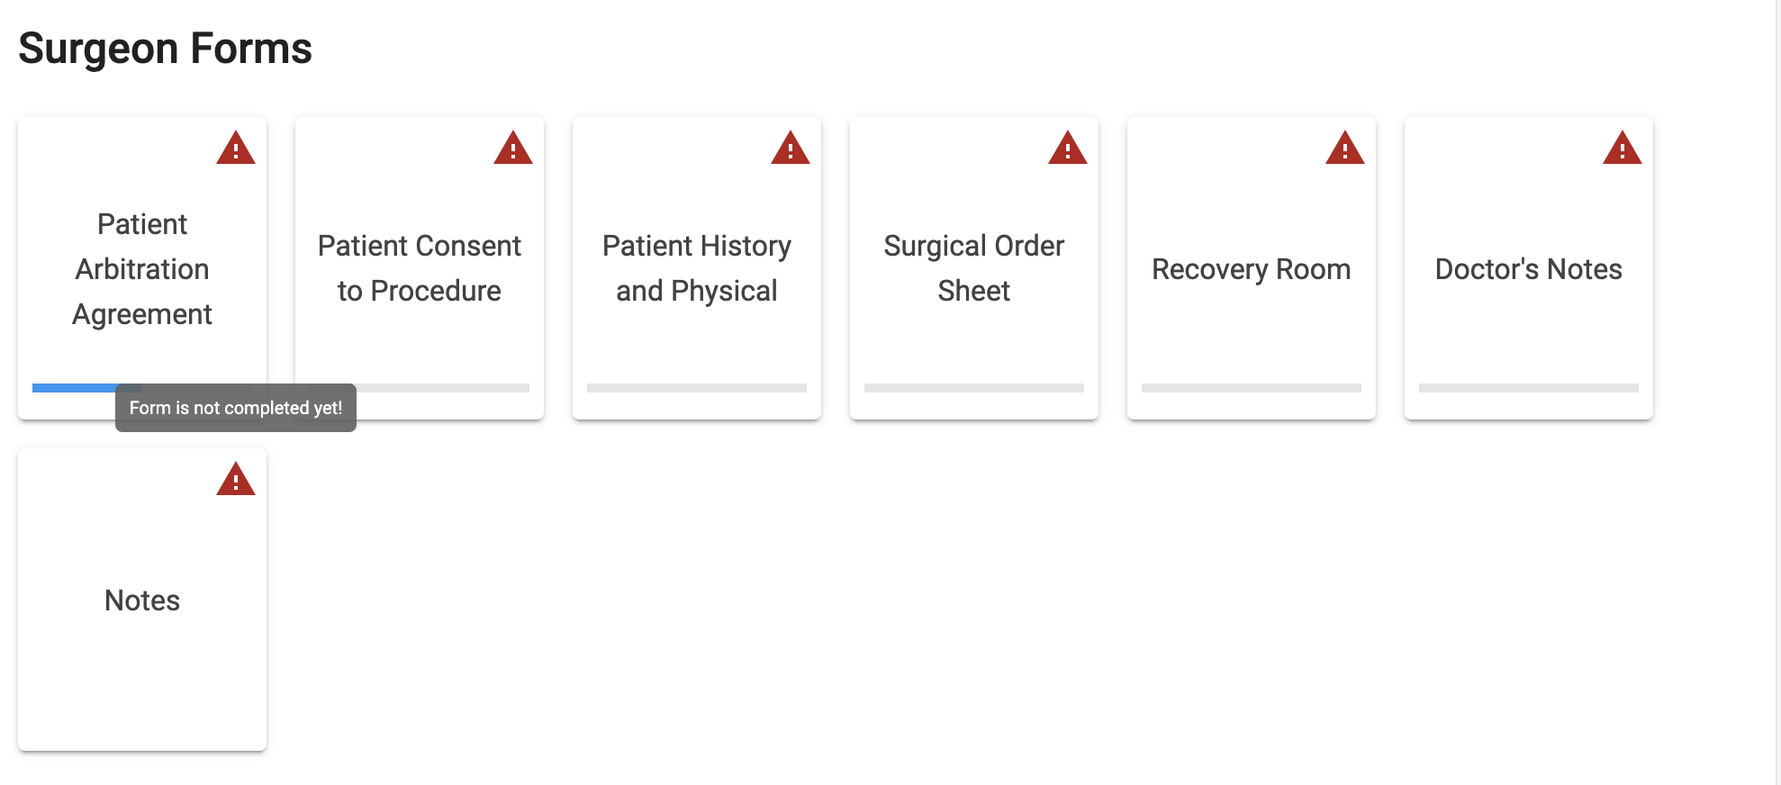Click the 'Form is not completed yet!' tooltip
This screenshot has height=785, width=1781.
point(236,407)
